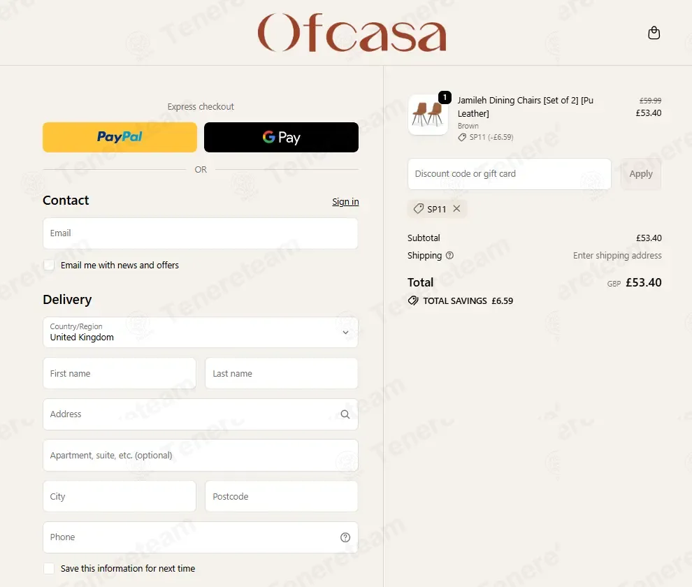Click the Apply discount button
The height and width of the screenshot is (587, 692).
coord(640,174)
